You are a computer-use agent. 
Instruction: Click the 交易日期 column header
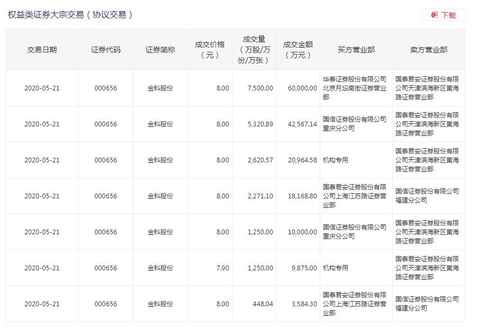pos(42,50)
